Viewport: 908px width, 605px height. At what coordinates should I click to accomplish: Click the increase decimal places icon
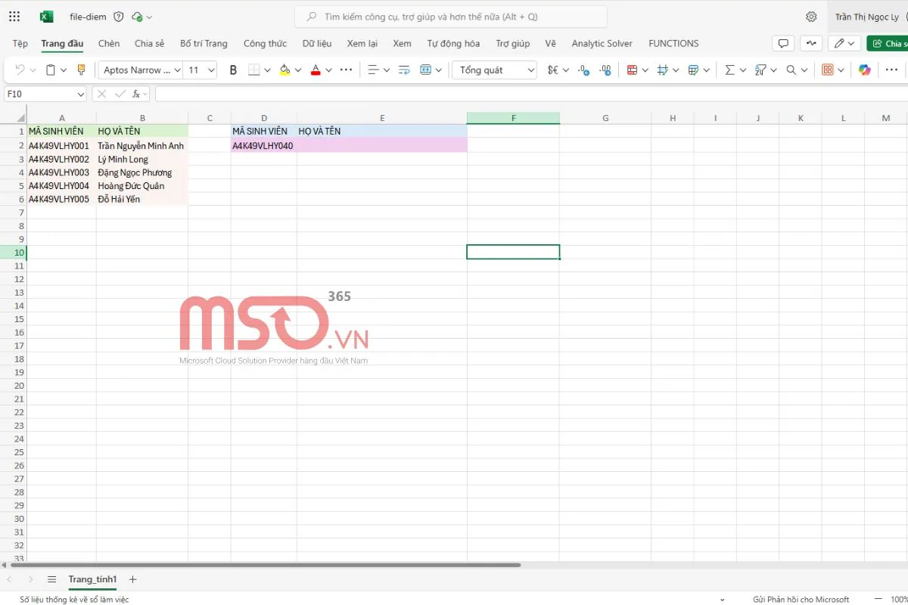click(583, 70)
